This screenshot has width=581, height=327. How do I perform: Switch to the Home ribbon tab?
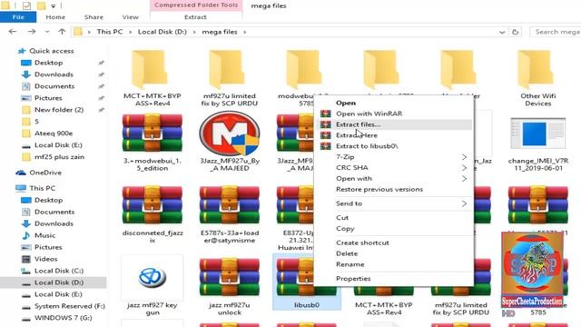tap(55, 17)
